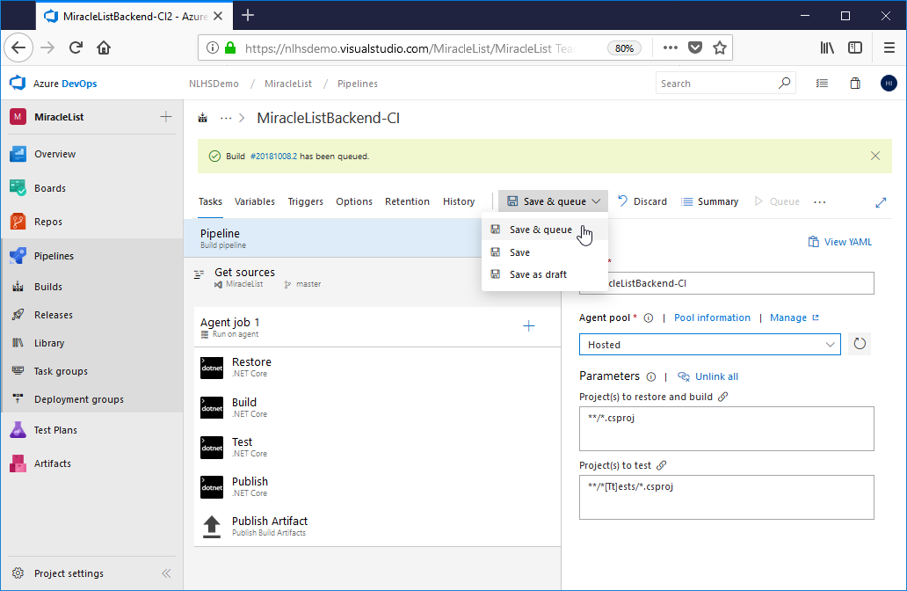Open the Tasks tab

(210, 201)
